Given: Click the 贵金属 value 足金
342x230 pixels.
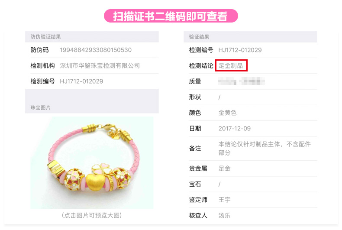Looking at the screenshot, I should [x=224, y=168].
